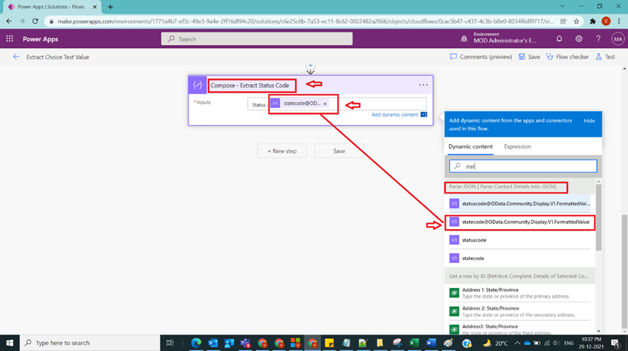This screenshot has height=351, width=628.
Task: Open a new browser tab
Action: click(x=110, y=7)
